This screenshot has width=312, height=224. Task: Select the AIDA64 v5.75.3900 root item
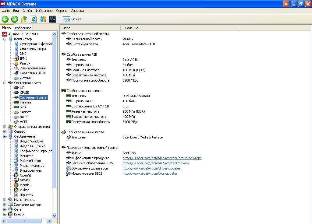(x=23, y=34)
